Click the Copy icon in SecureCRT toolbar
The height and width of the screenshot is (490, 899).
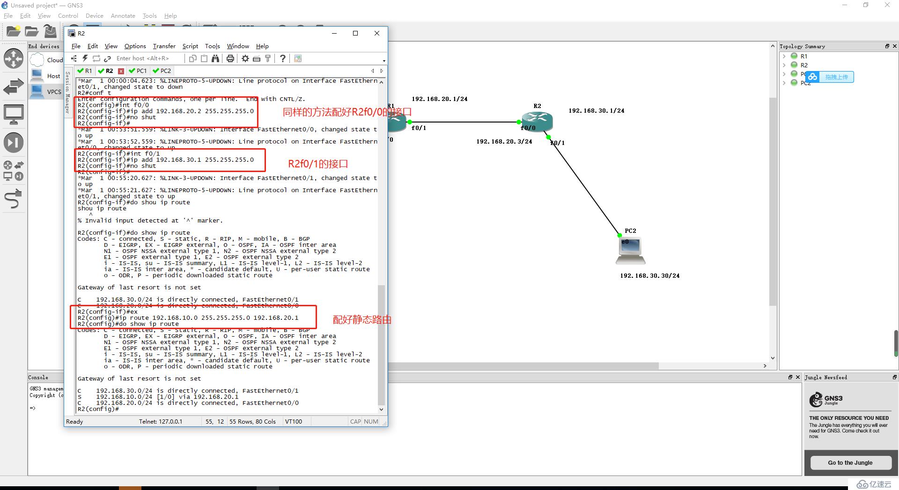coord(192,58)
